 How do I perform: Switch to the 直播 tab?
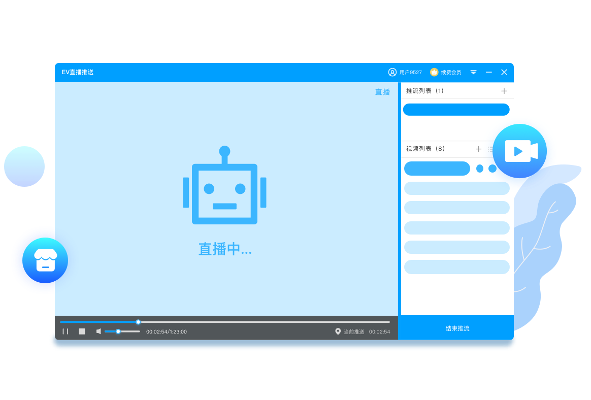382,92
